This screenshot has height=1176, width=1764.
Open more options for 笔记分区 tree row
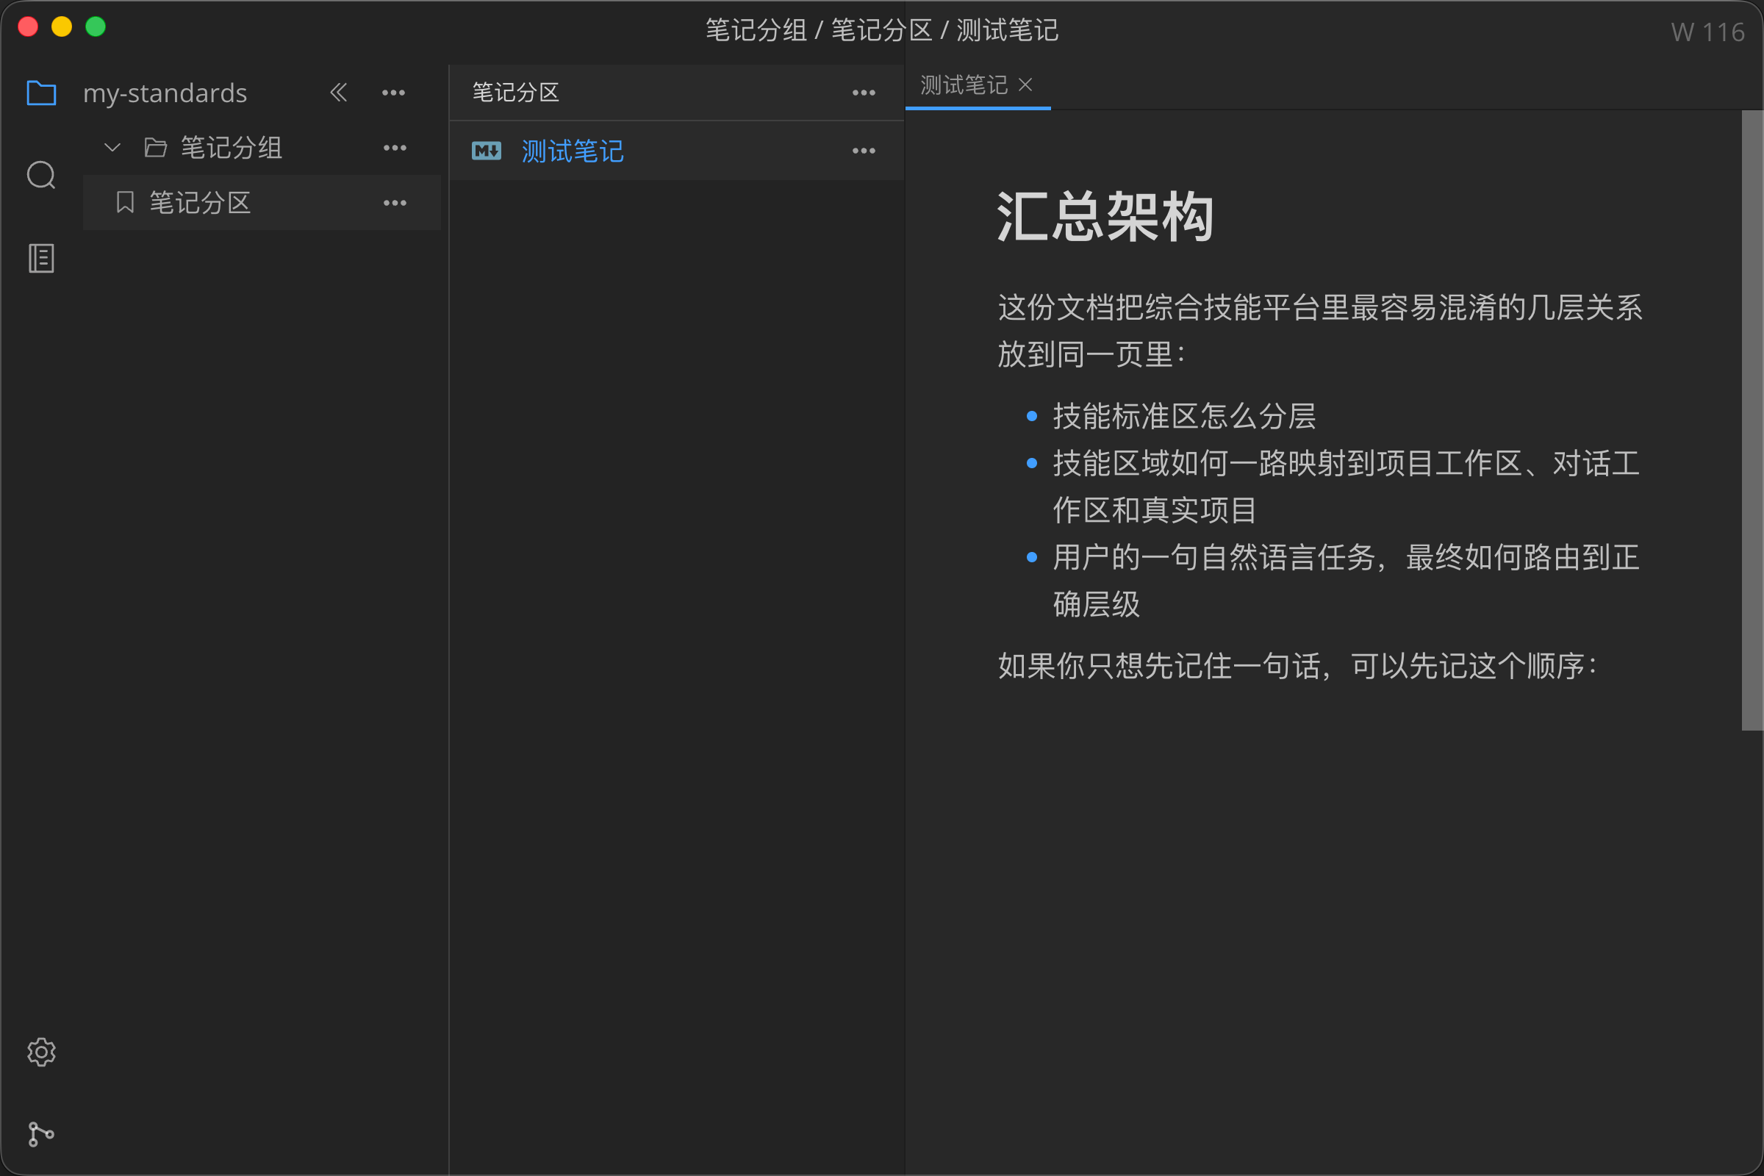(395, 204)
